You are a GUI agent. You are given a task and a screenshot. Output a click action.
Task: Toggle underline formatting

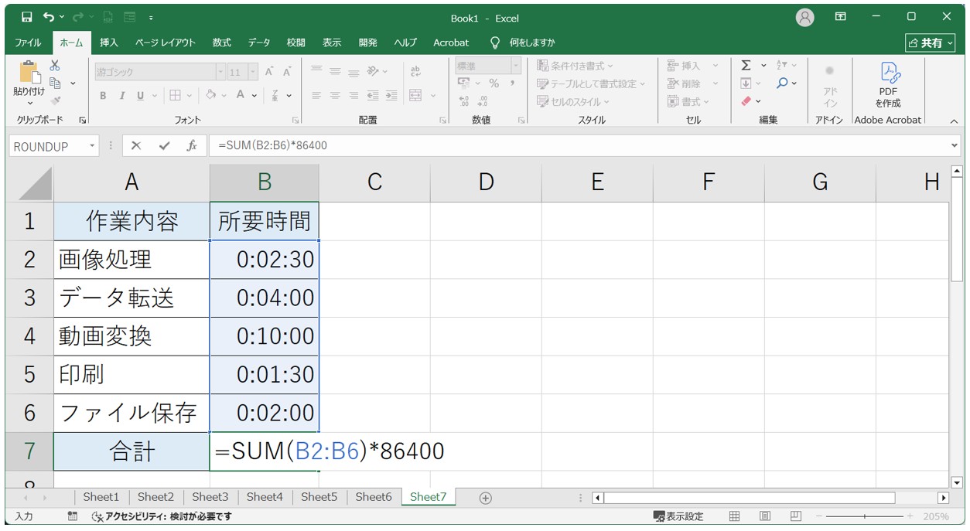coord(140,95)
